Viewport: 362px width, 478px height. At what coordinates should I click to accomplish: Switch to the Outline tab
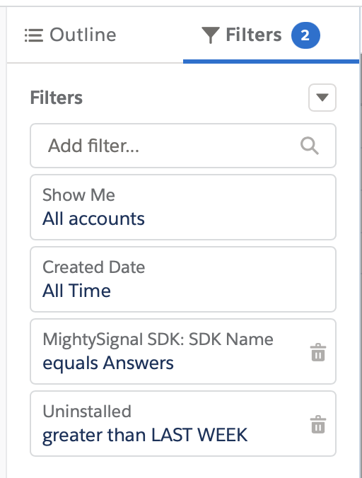tap(71, 35)
